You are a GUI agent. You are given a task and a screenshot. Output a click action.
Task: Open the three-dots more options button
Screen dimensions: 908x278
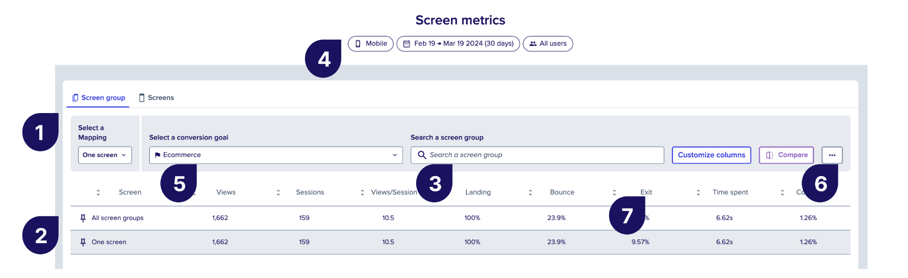pos(832,155)
